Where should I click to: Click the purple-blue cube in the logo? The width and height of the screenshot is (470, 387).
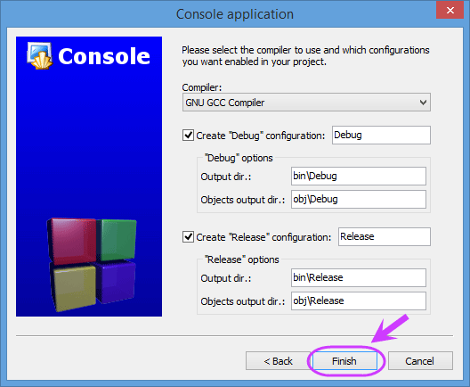[x=116, y=282]
